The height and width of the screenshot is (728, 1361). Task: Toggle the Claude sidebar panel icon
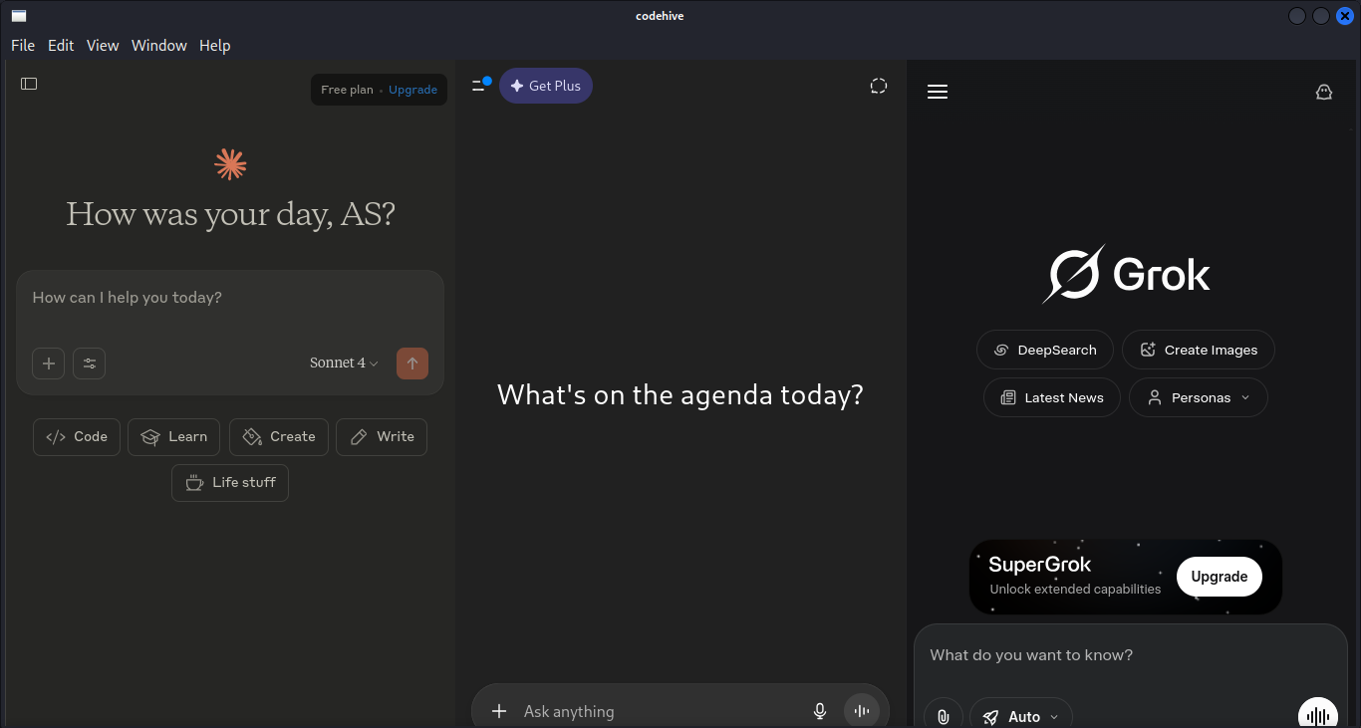tap(29, 84)
